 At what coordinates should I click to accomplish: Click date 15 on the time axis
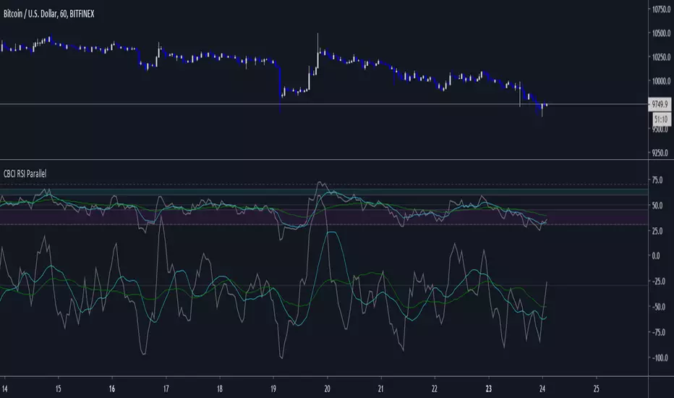[x=58, y=389]
